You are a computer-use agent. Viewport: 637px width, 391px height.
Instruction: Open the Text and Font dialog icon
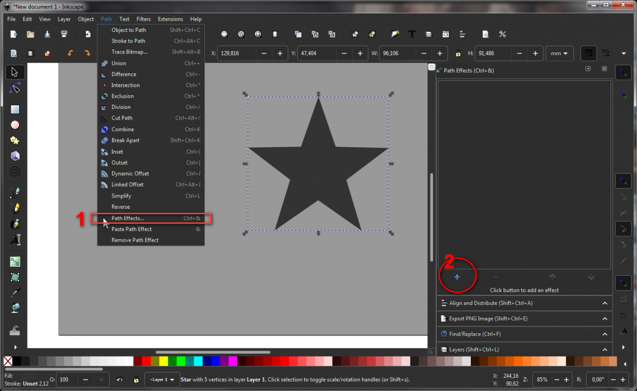click(x=412, y=33)
